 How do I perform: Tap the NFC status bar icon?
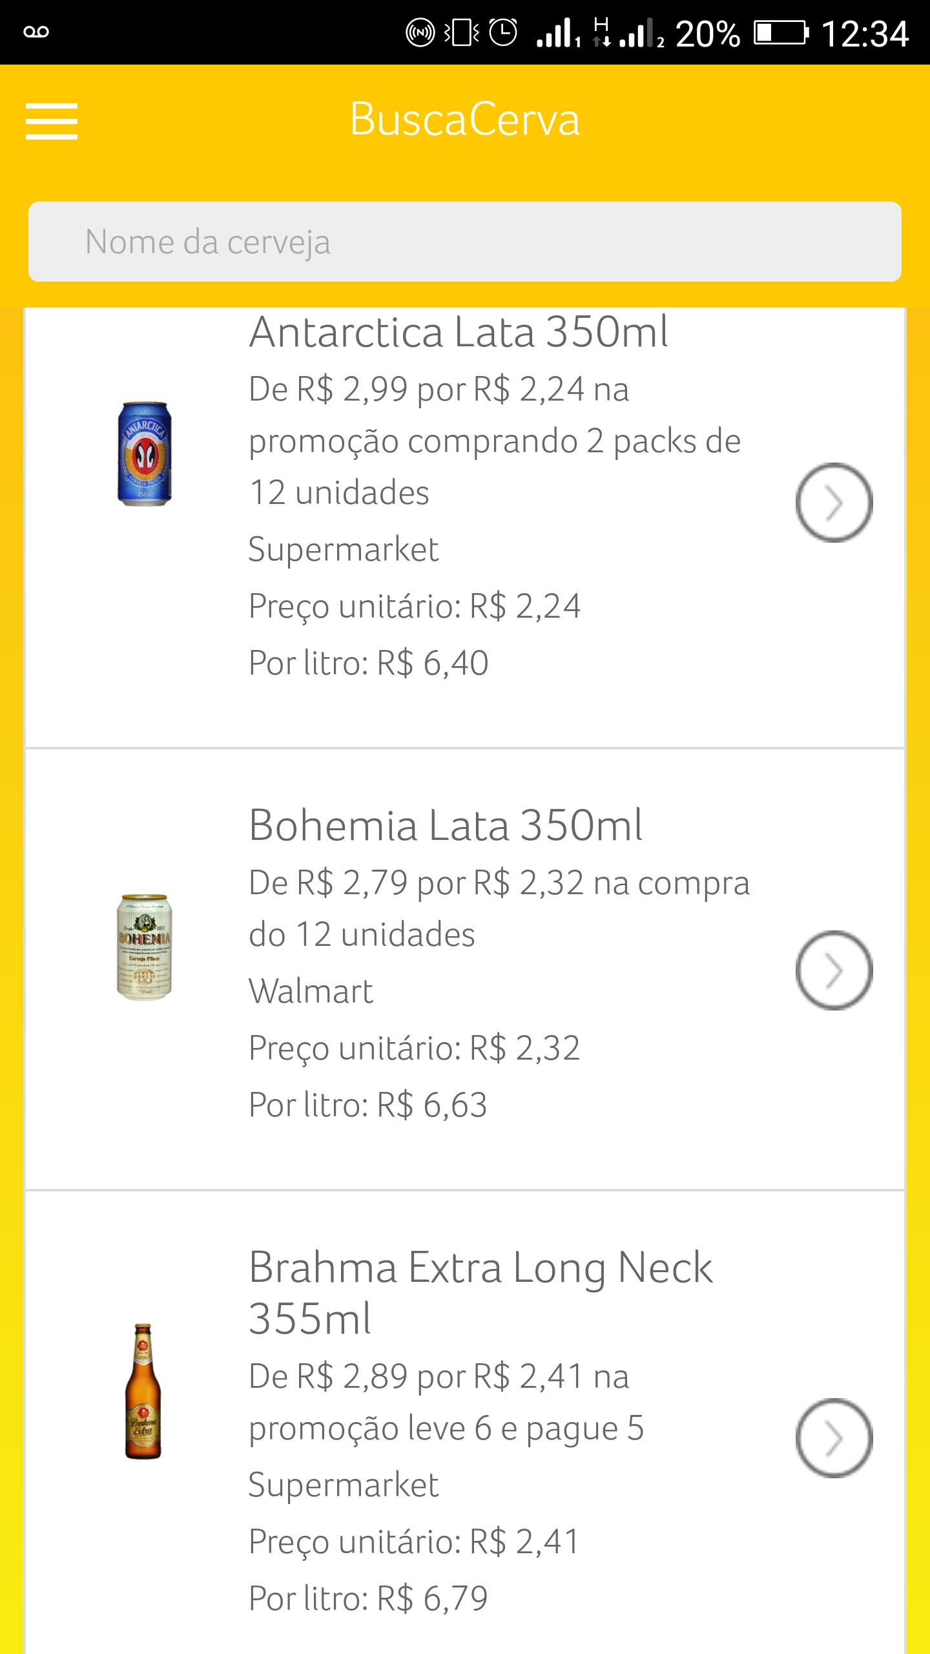coord(420,32)
